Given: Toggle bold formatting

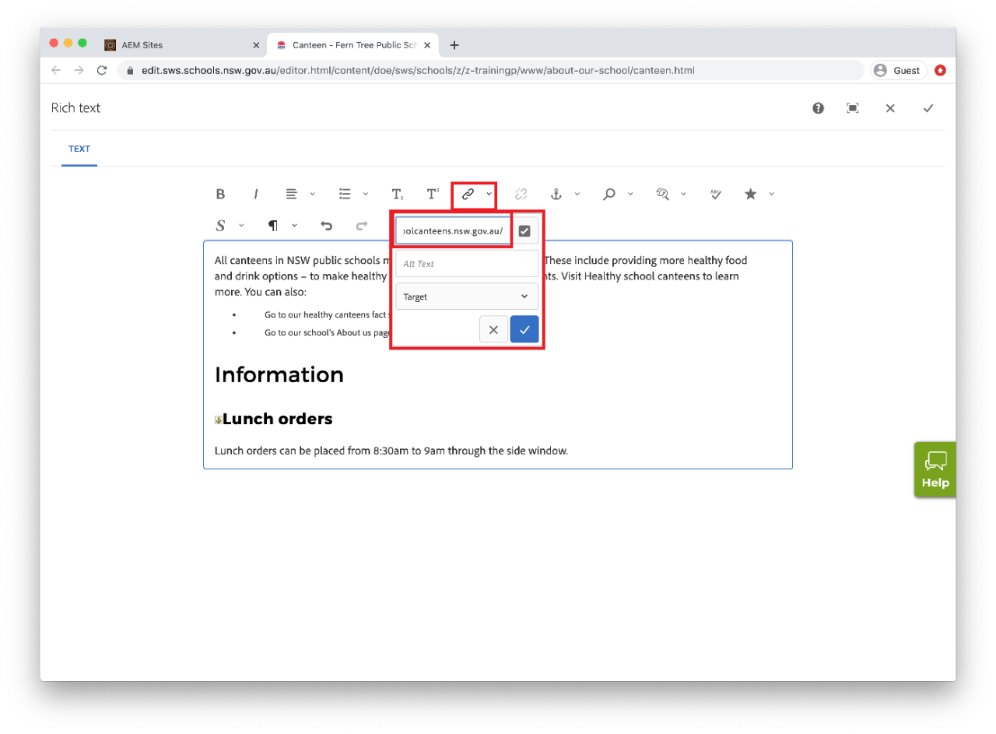Looking at the screenshot, I should pos(220,194).
